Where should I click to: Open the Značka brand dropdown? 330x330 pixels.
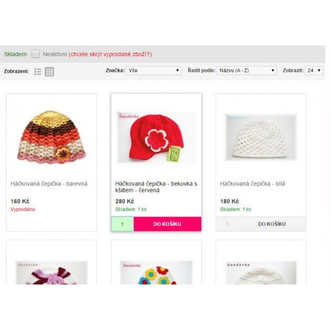click(154, 71)
